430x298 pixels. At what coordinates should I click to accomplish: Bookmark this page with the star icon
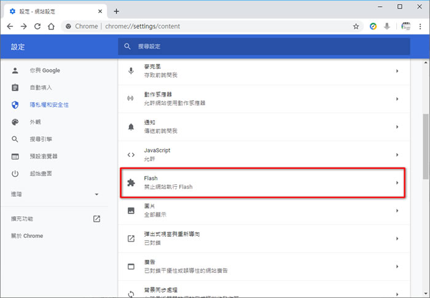pos(356,26)
